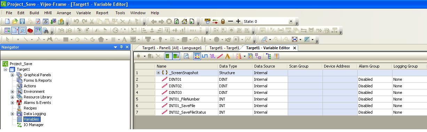This screenshot has width=427, height=132.
Task: Close the Navigator panel
Action: click(127, 47)
